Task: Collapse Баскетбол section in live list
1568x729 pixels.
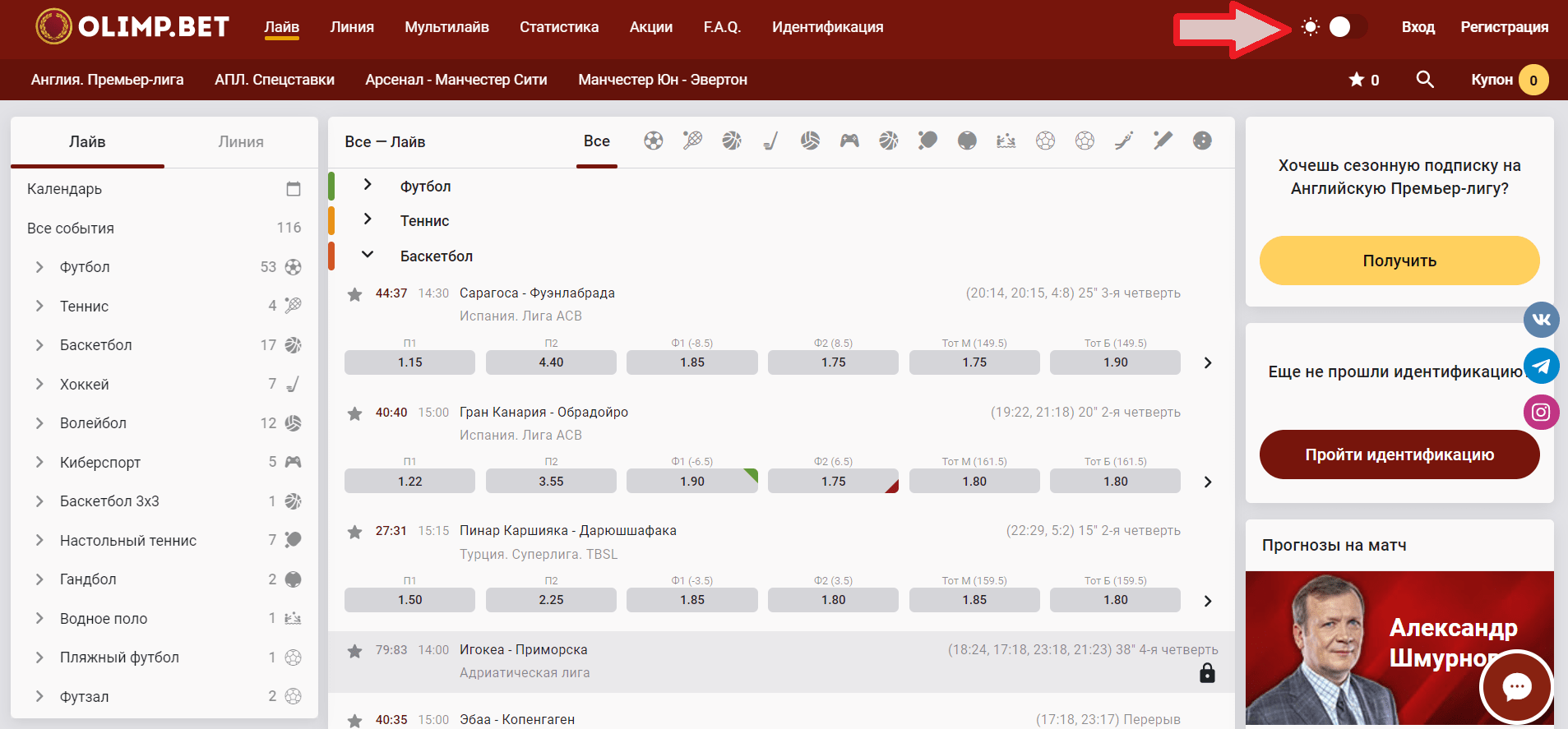Action: [368, 255]
